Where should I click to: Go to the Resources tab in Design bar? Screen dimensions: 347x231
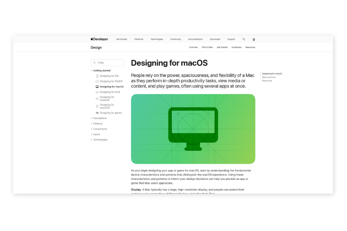click(250, 47)
